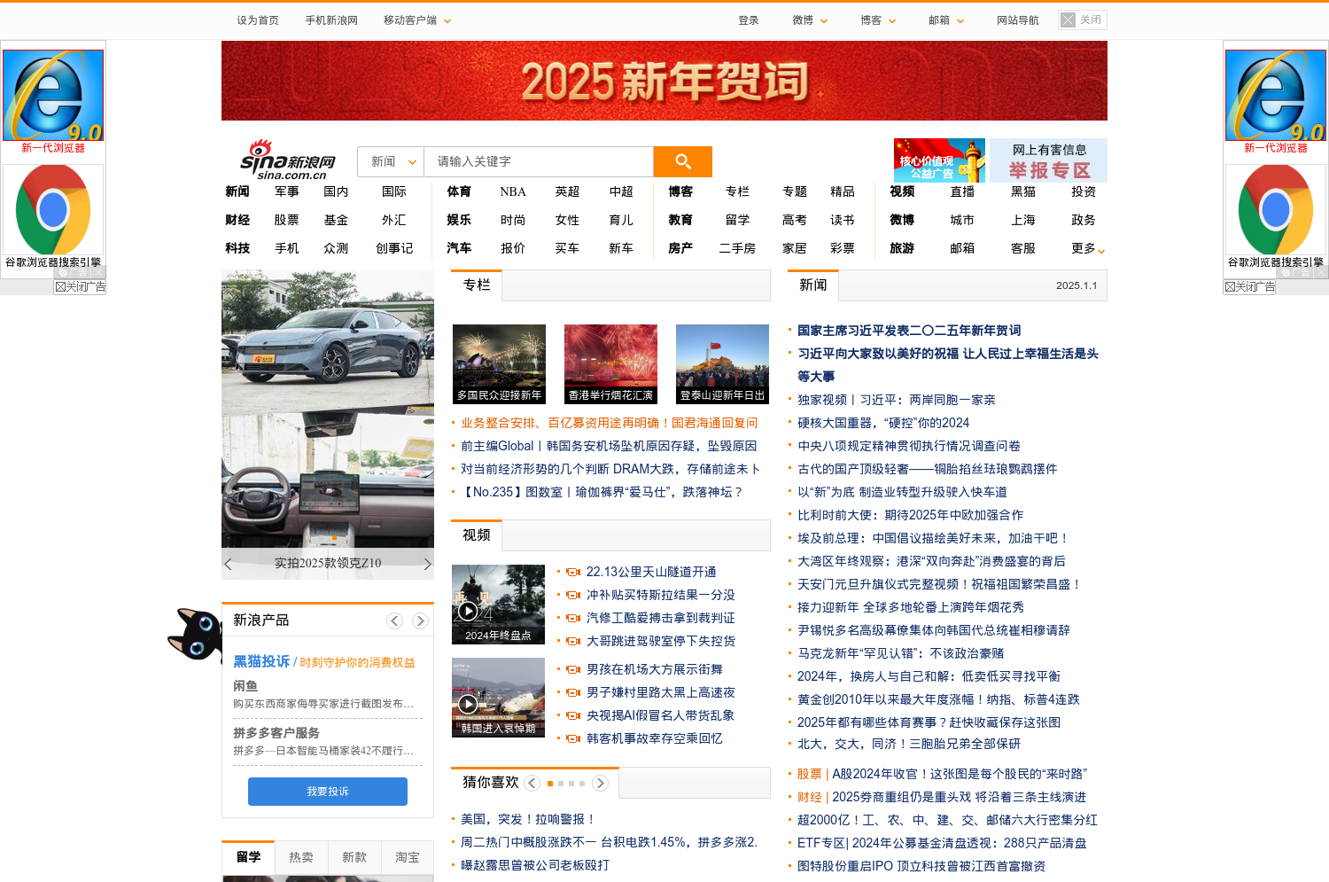Screen dimensions: 1329x882
Task: Open the 多国民众迎接新年 thumbnail
Action: (499, 364)
